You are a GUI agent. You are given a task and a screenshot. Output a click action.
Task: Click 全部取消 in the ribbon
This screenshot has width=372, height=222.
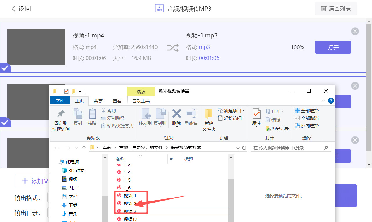click(x=307, y=118)
